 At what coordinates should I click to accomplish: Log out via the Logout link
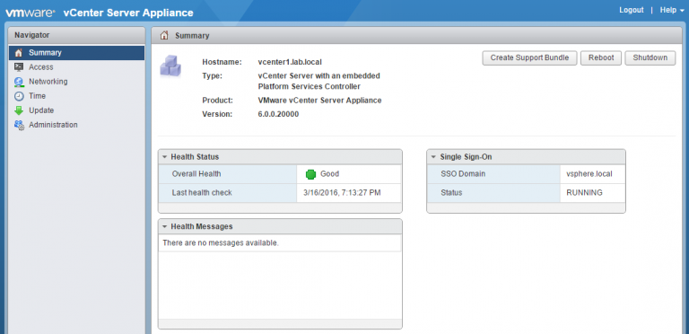point(631,10)
